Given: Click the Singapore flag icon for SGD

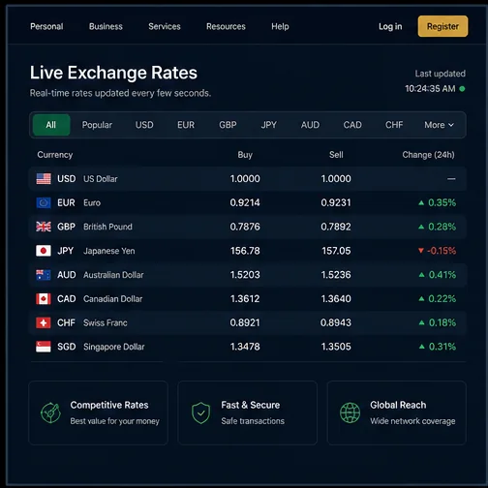Looking at the screenshot, I should click(44, 347).
